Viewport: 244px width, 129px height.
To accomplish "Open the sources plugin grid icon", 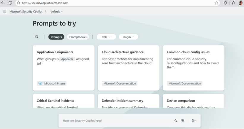I will 182,121.
